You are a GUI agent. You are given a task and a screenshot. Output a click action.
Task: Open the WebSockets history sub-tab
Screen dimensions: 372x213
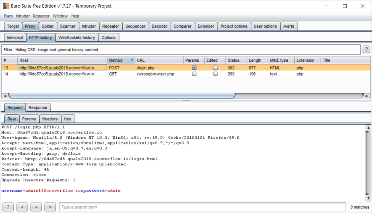point(77,37)
